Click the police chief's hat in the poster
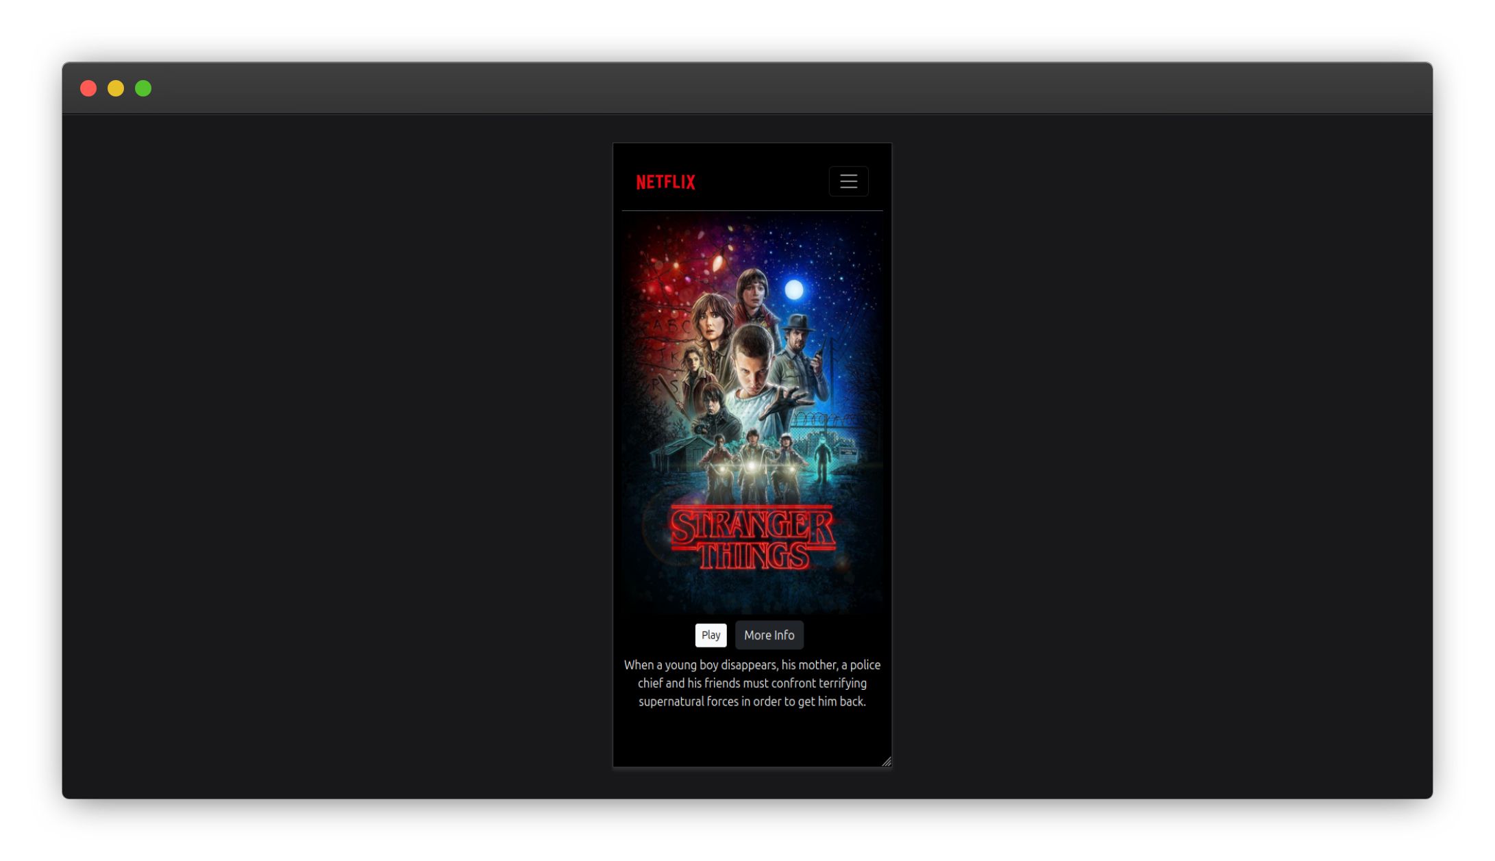This screenshot has width=1495, height=861. (x=798, y=322)
